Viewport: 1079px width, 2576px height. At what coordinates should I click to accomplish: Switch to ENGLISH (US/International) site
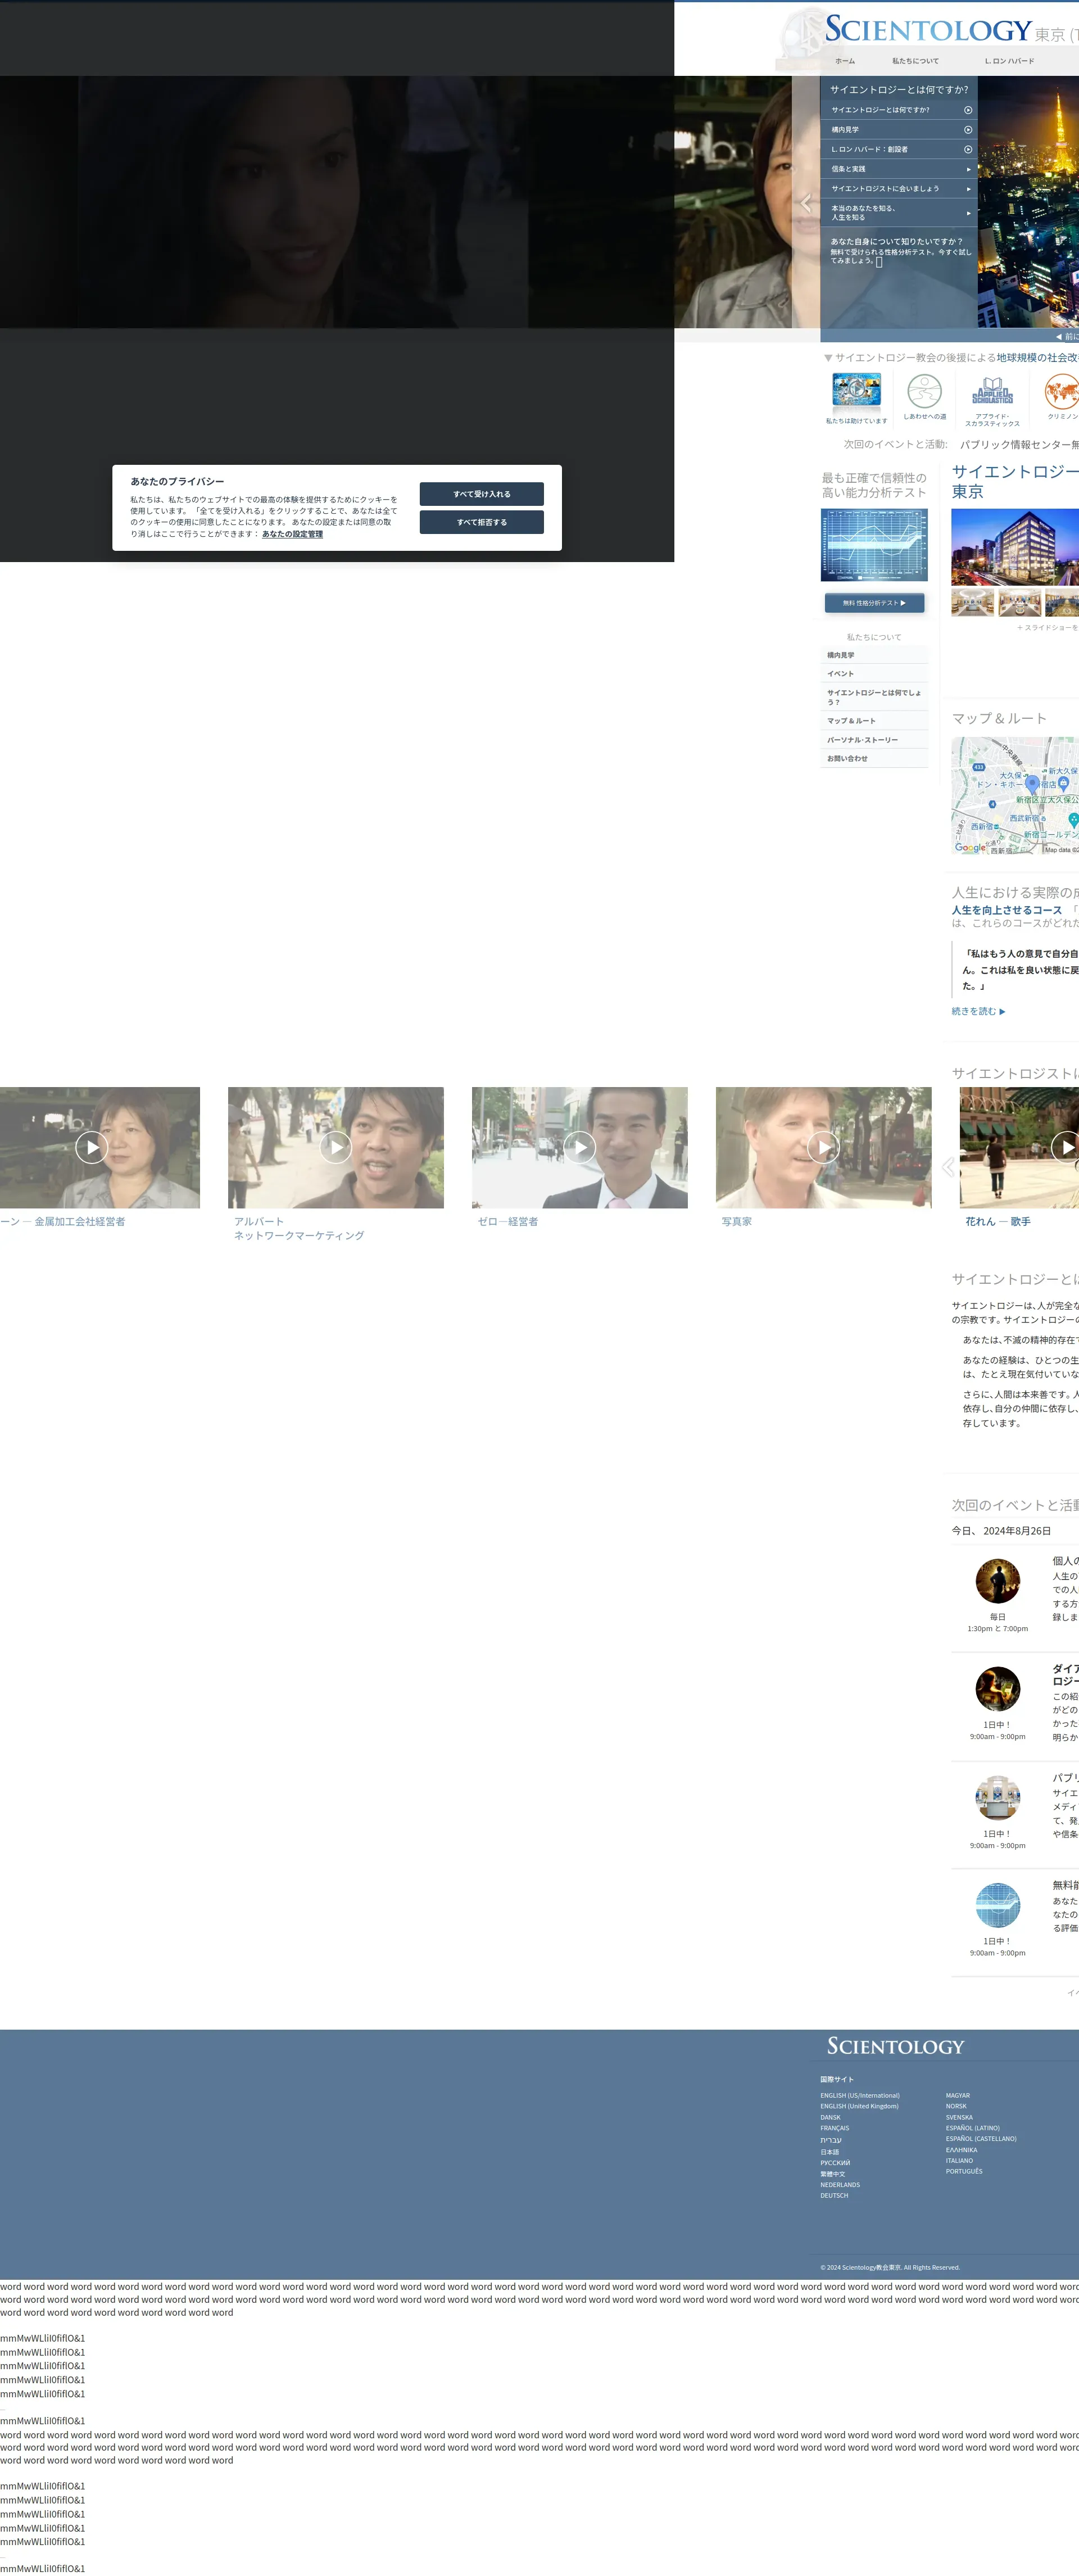(860, 2096)
